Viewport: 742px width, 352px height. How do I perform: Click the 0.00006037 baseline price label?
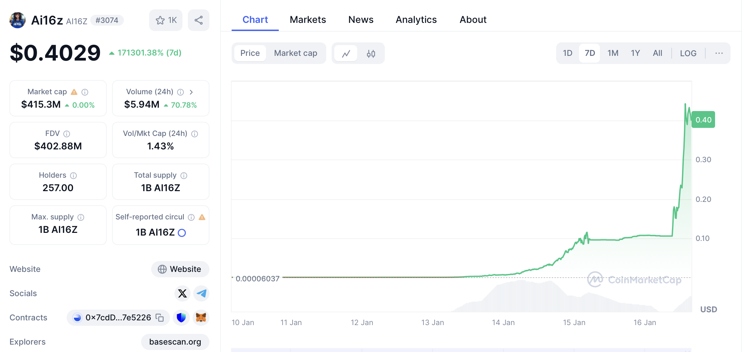258,279
